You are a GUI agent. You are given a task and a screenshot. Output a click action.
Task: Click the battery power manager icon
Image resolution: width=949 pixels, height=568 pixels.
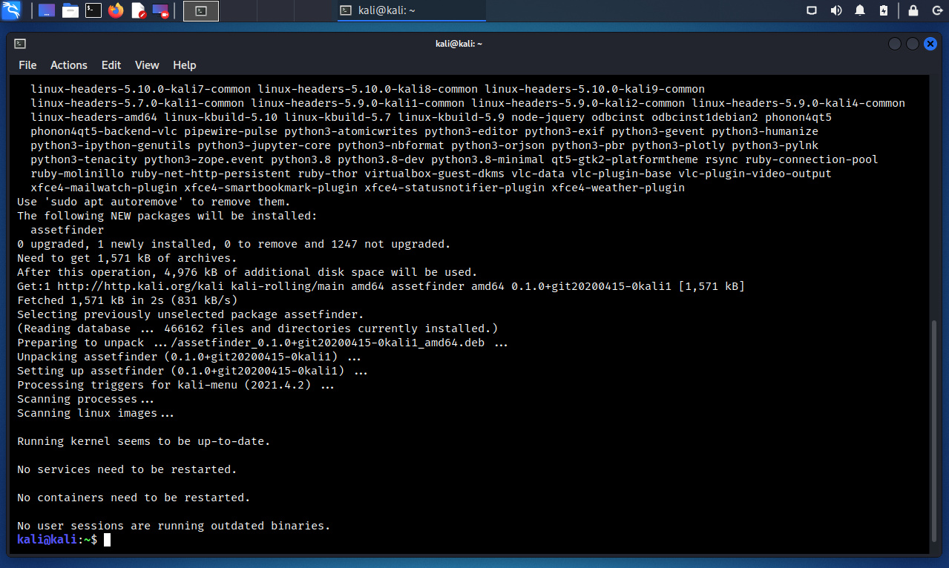click(883, 10)
